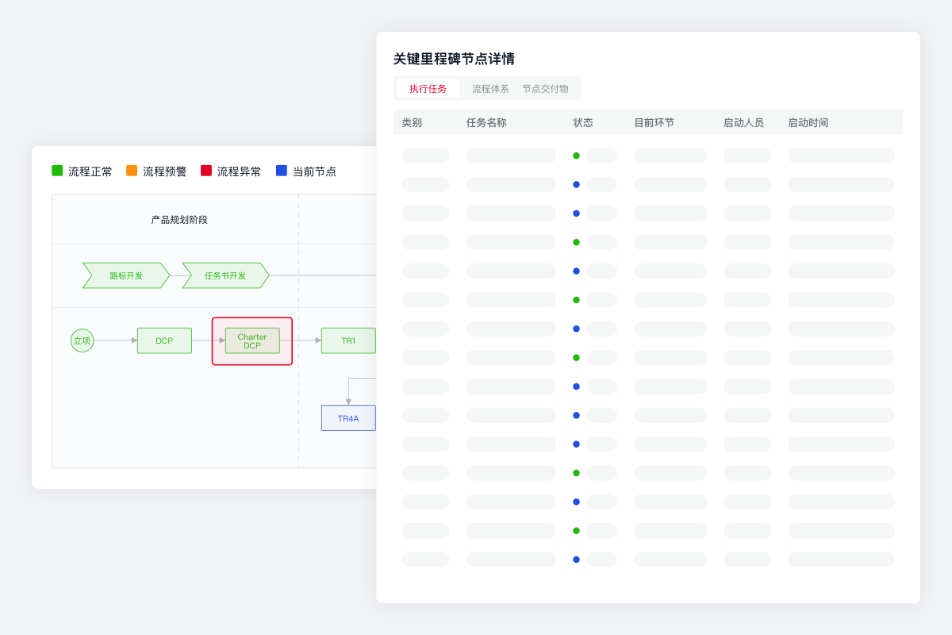Screen dimensions: 952x635
Task: Click the 状态 column header
Action: [583, 123]
